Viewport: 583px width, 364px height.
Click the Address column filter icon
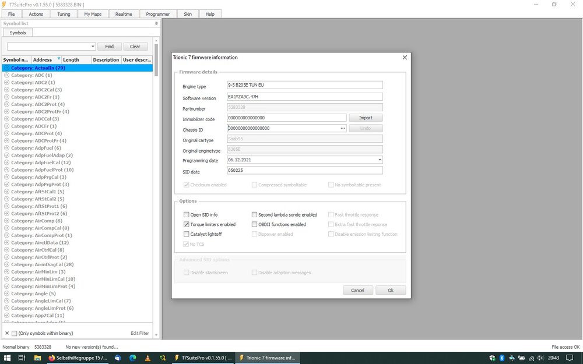59,59
